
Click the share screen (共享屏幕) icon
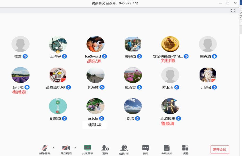point(88,148)
